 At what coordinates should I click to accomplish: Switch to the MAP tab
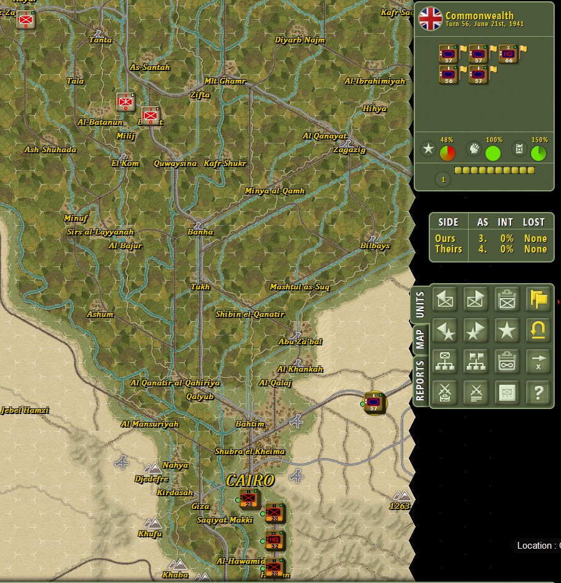420,339
